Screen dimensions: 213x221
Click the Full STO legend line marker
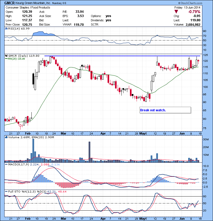tap(6, 191)
